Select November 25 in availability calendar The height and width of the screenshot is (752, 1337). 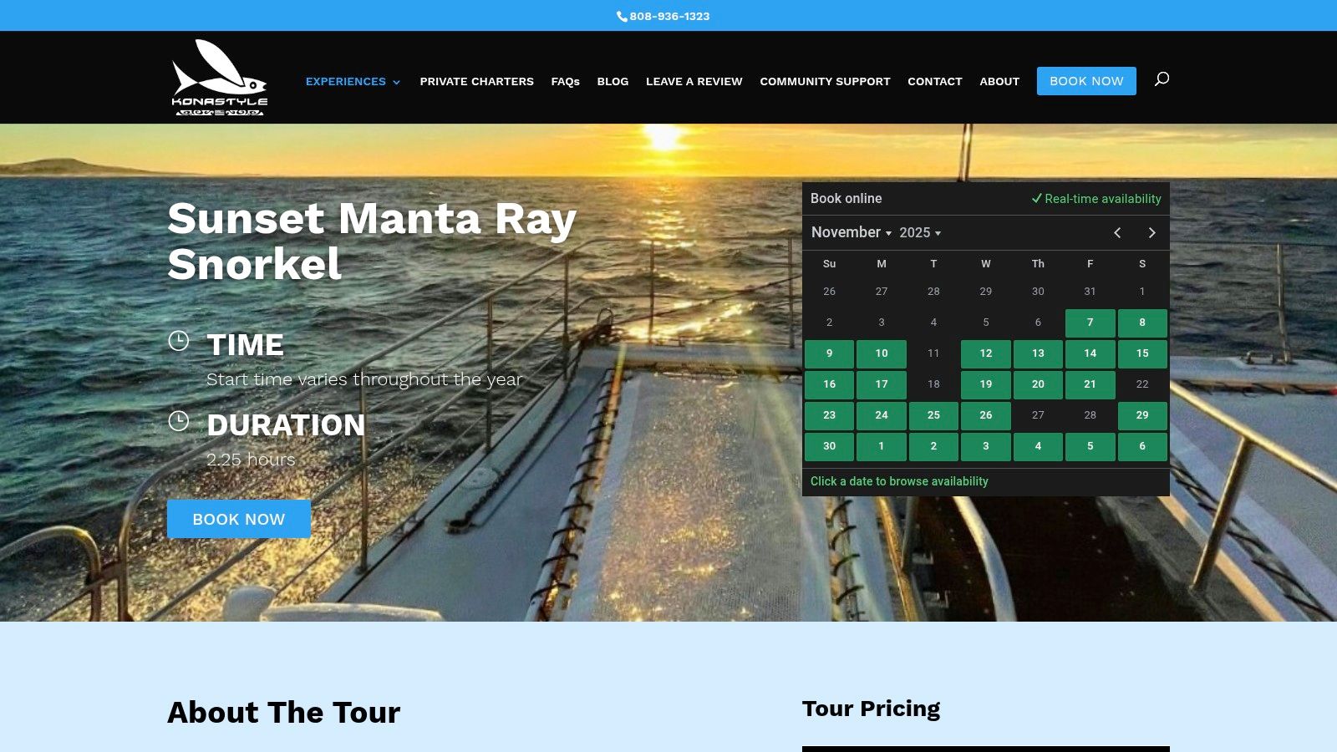click(x=933, y=415)
